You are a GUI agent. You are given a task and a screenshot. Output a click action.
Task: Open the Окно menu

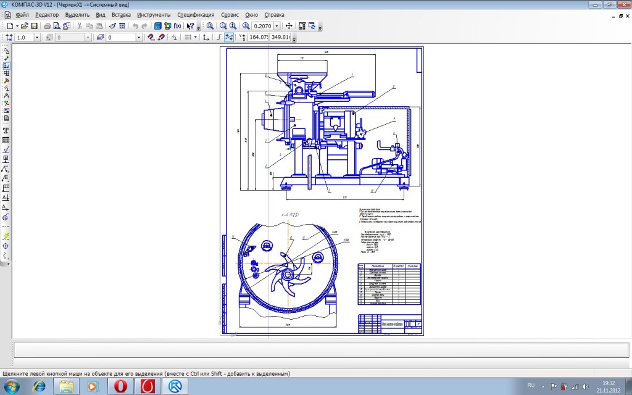[252, 15]
